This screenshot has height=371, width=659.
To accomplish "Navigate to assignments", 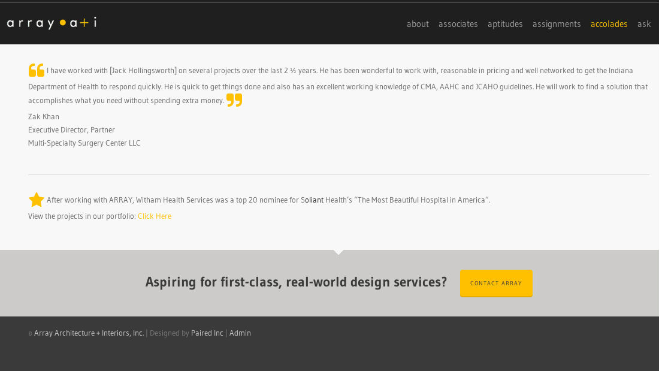I will 557,25.
